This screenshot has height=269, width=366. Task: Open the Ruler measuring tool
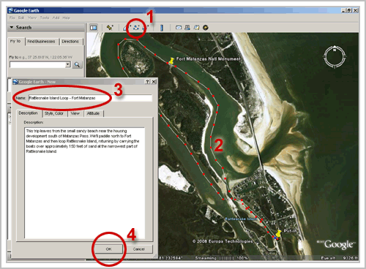point(162,28)
